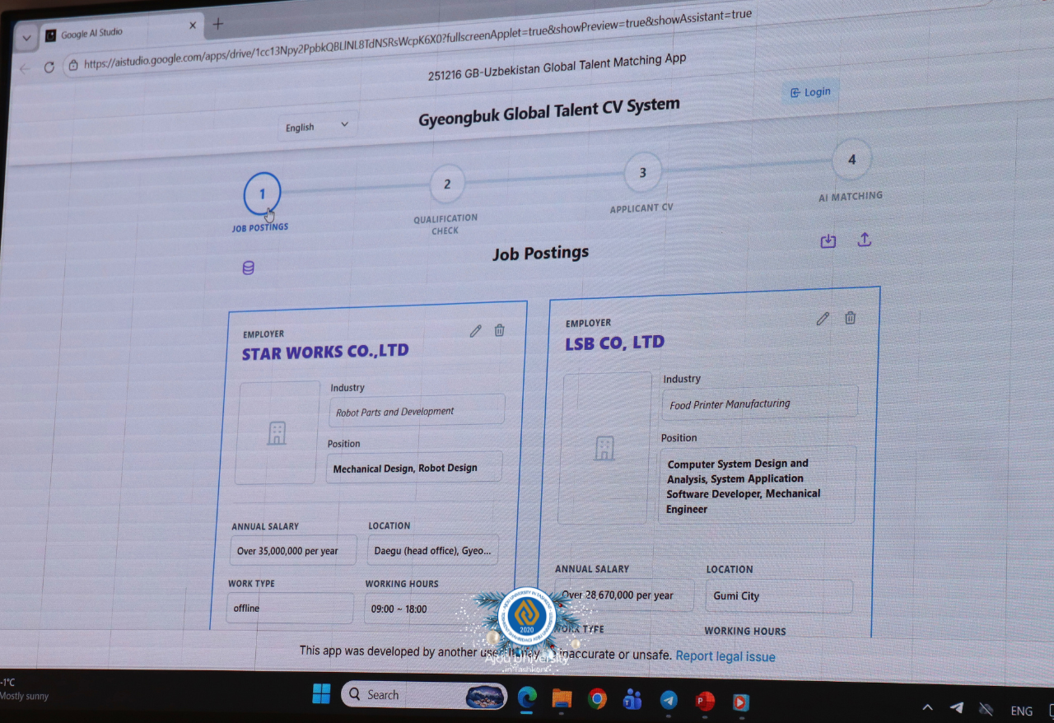
Task: Open Telegram from the taskbar
Action: click(x=669, y=700)
